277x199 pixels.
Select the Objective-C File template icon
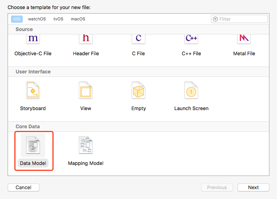coord(33,39)
